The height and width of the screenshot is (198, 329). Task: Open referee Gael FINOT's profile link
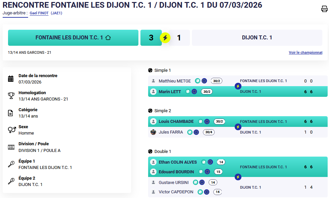point(39,13)
